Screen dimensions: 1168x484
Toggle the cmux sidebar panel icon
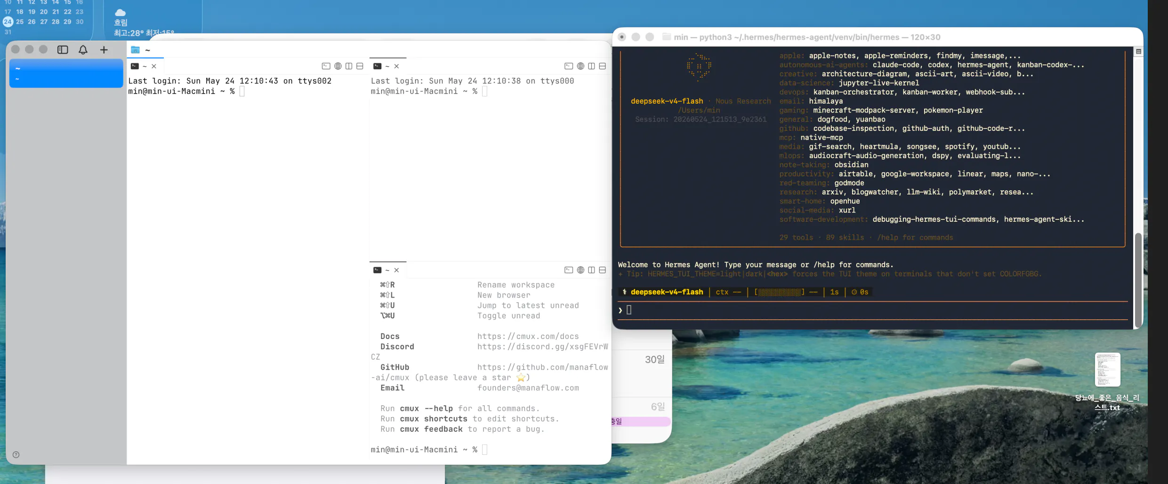coord(63,49)
